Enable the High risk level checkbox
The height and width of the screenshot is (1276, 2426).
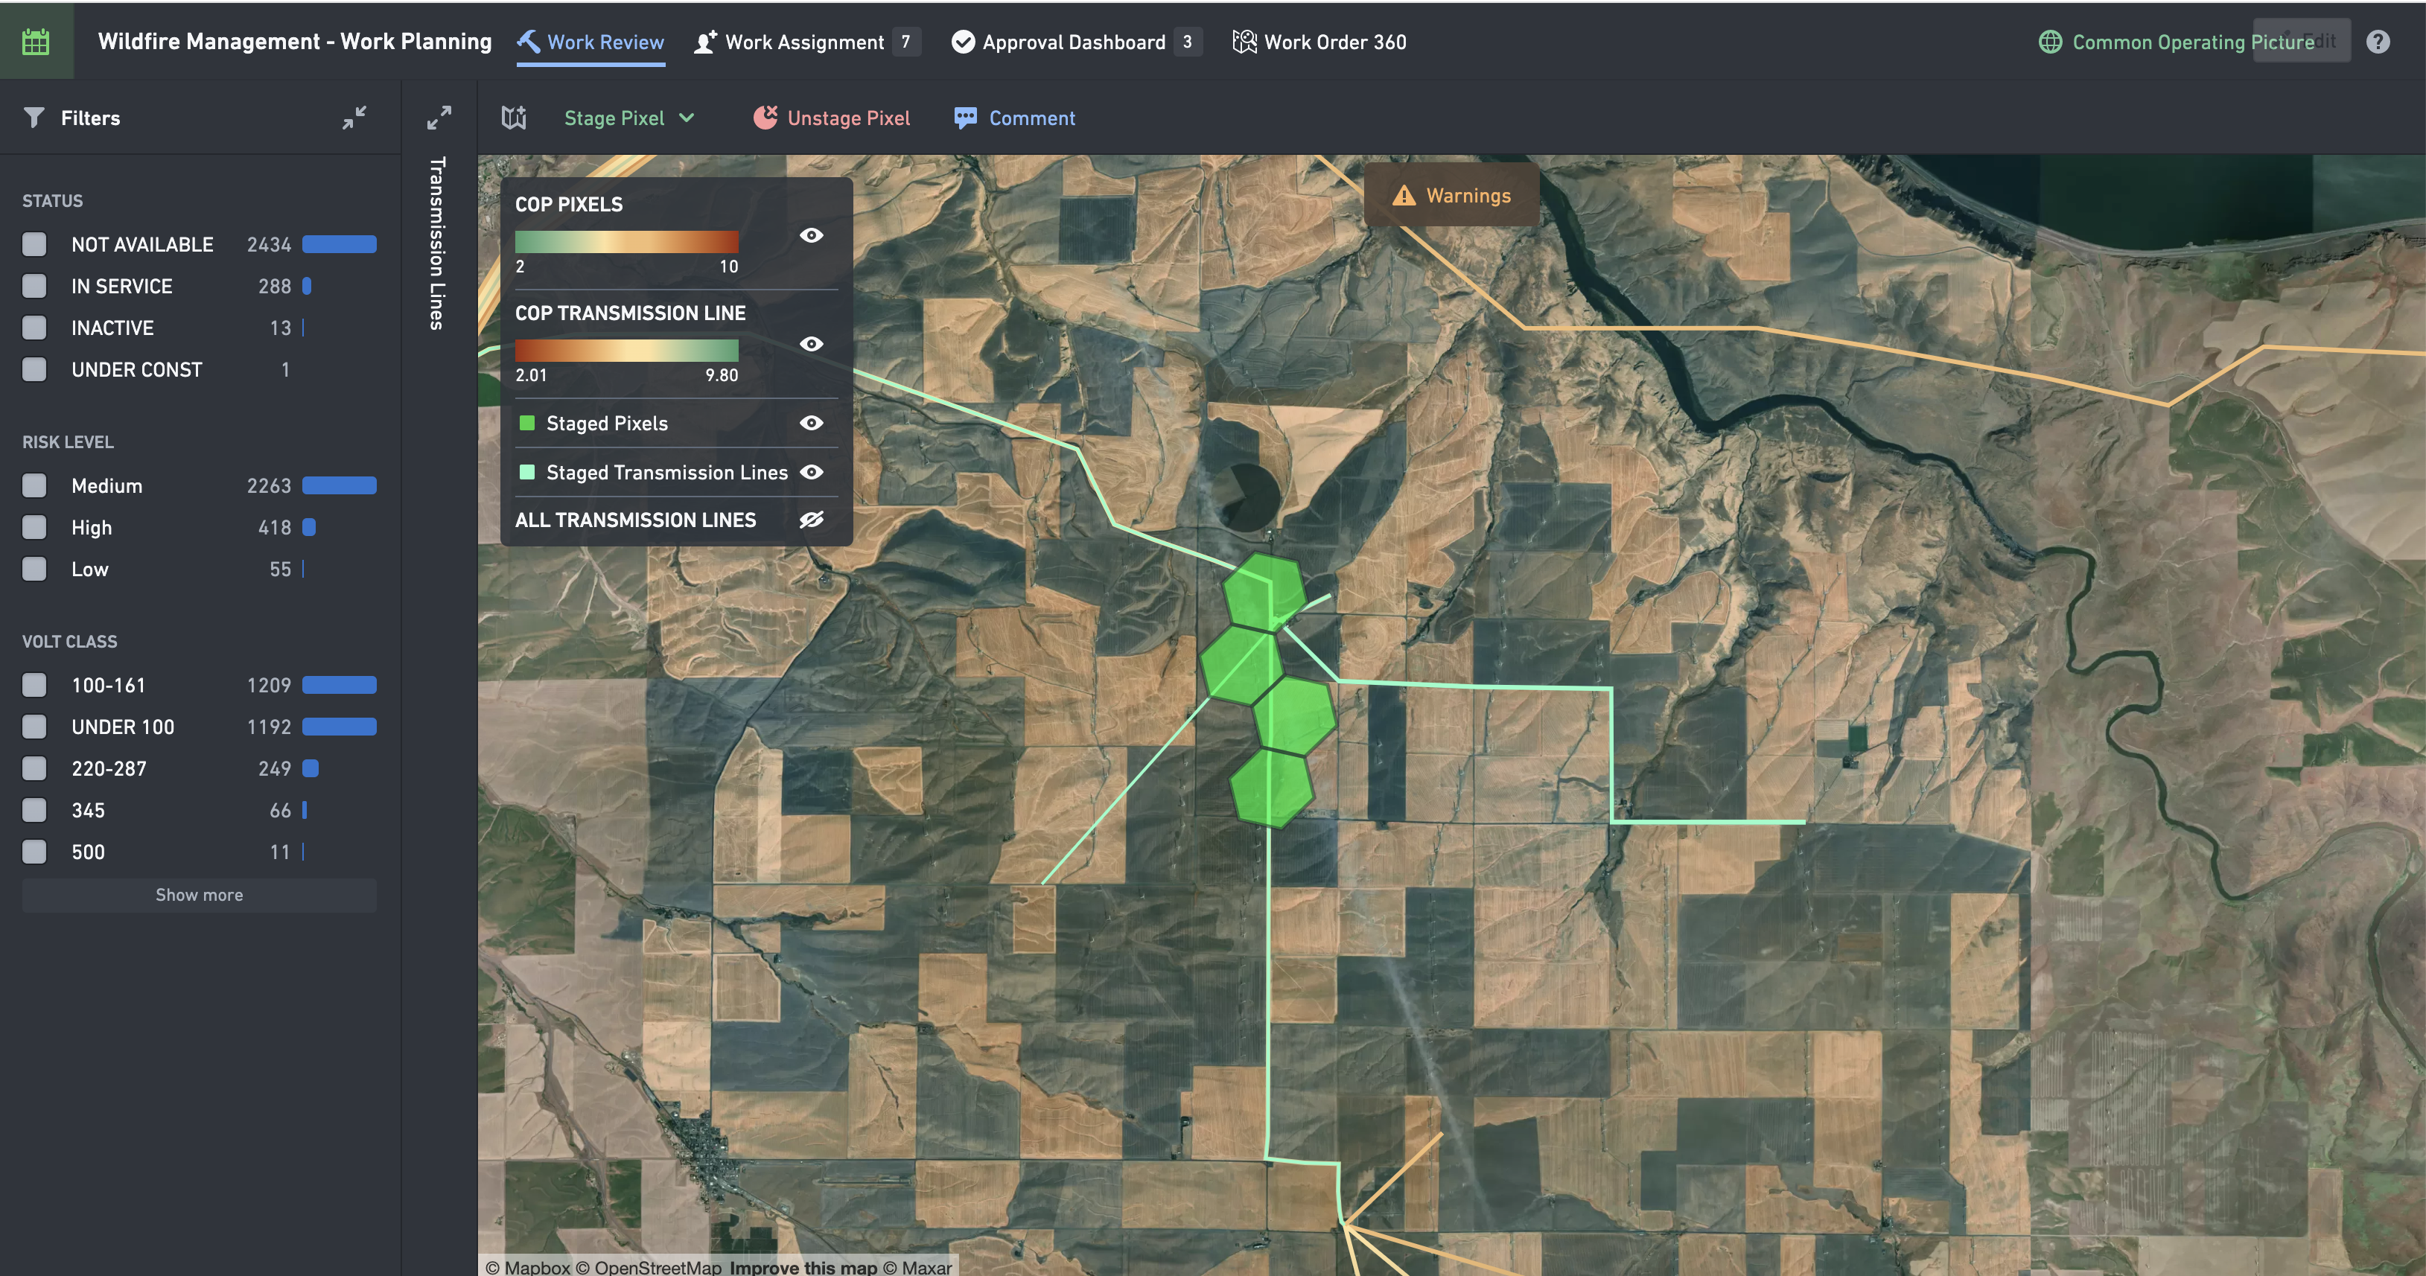tap(35, 527)
